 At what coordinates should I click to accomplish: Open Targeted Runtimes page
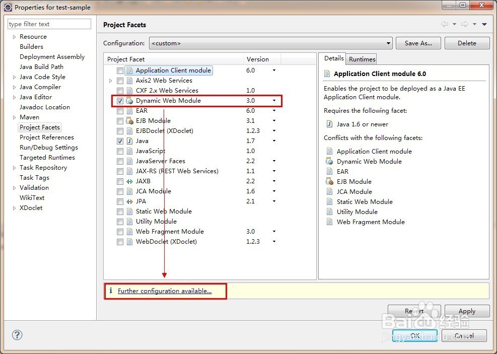tap(47, 158)
